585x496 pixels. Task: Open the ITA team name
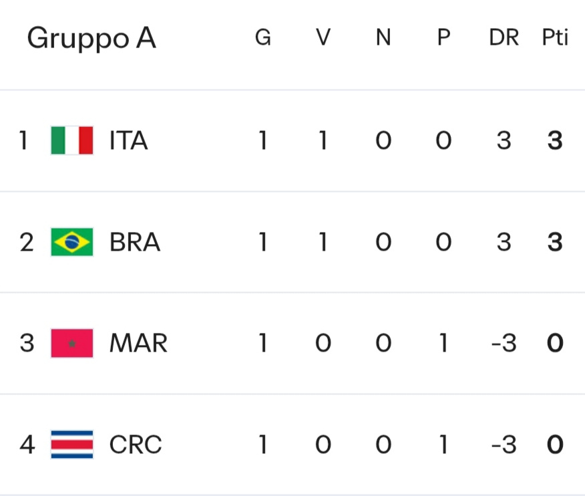(129, 141)
